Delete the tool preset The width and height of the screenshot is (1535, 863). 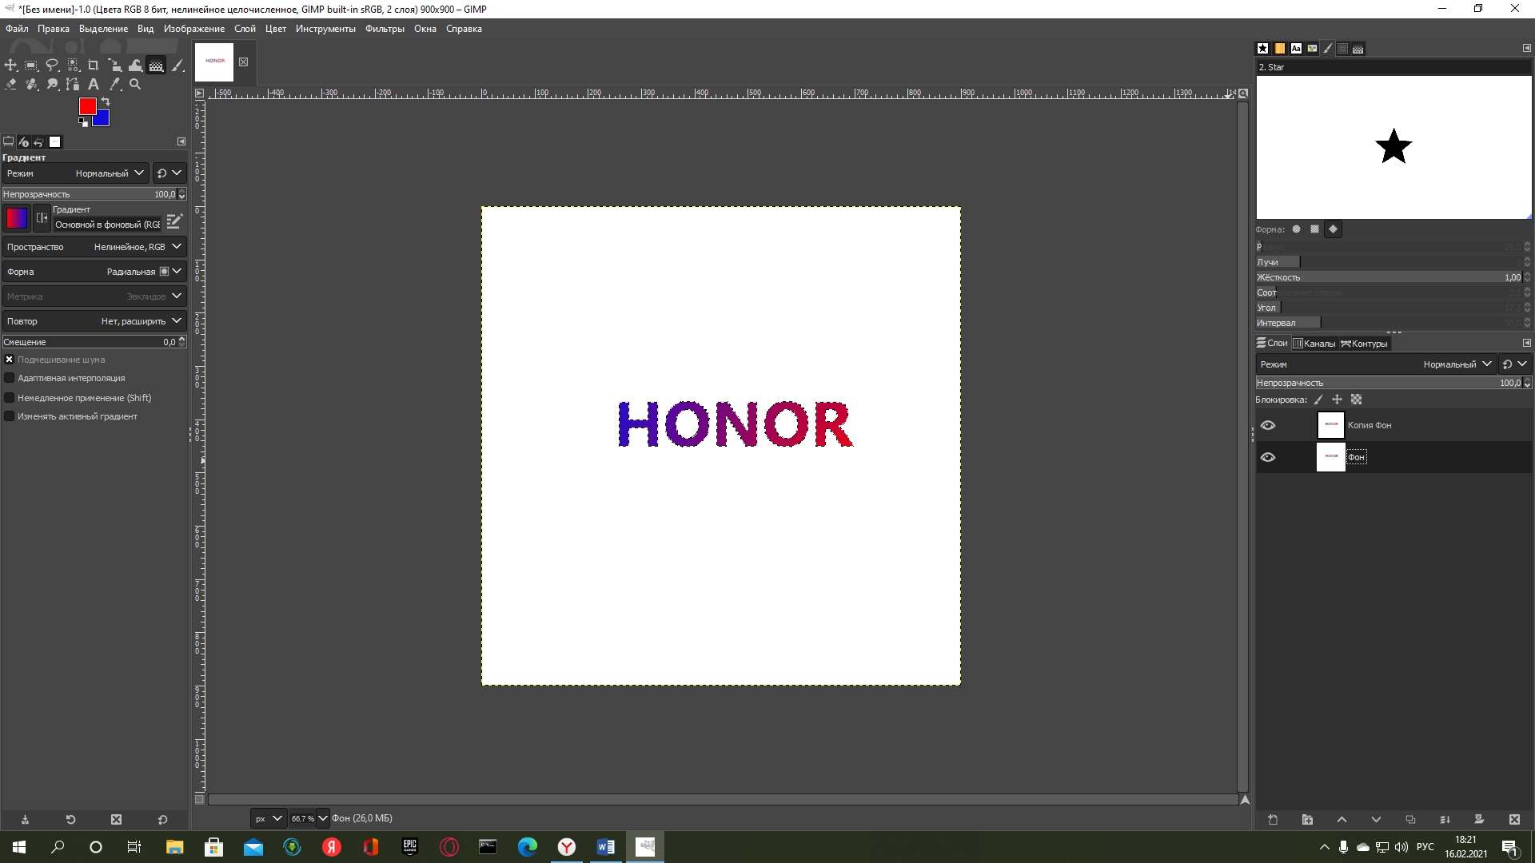point(116,820)
